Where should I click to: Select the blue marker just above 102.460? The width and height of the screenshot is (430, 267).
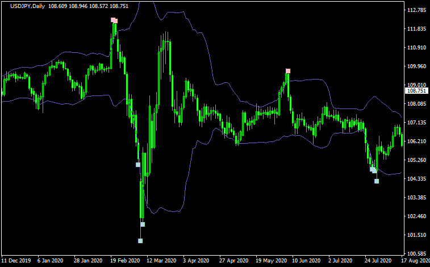point(143,224)
